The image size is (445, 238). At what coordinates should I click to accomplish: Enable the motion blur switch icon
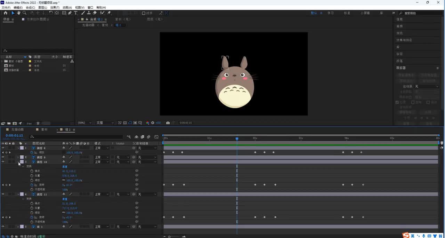pyautogui.click(x=148, y=137)
